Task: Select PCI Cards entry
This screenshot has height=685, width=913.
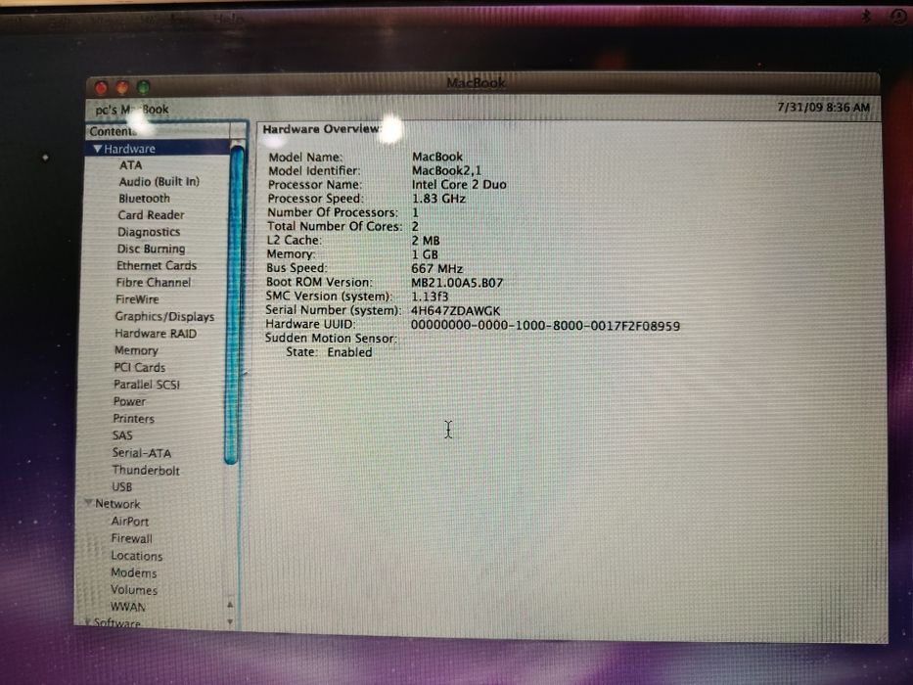Action: pos(139,368)
